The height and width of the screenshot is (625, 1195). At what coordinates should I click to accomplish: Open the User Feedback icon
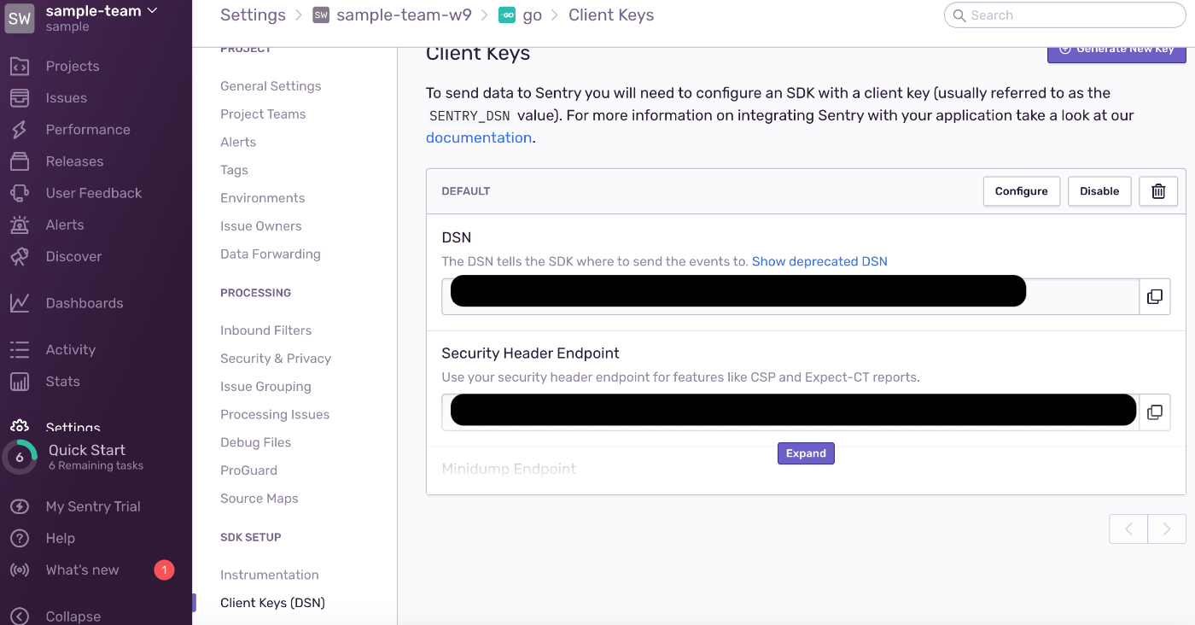[20, 193]
